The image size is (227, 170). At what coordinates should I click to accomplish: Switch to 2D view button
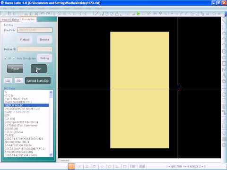point(8,81)
